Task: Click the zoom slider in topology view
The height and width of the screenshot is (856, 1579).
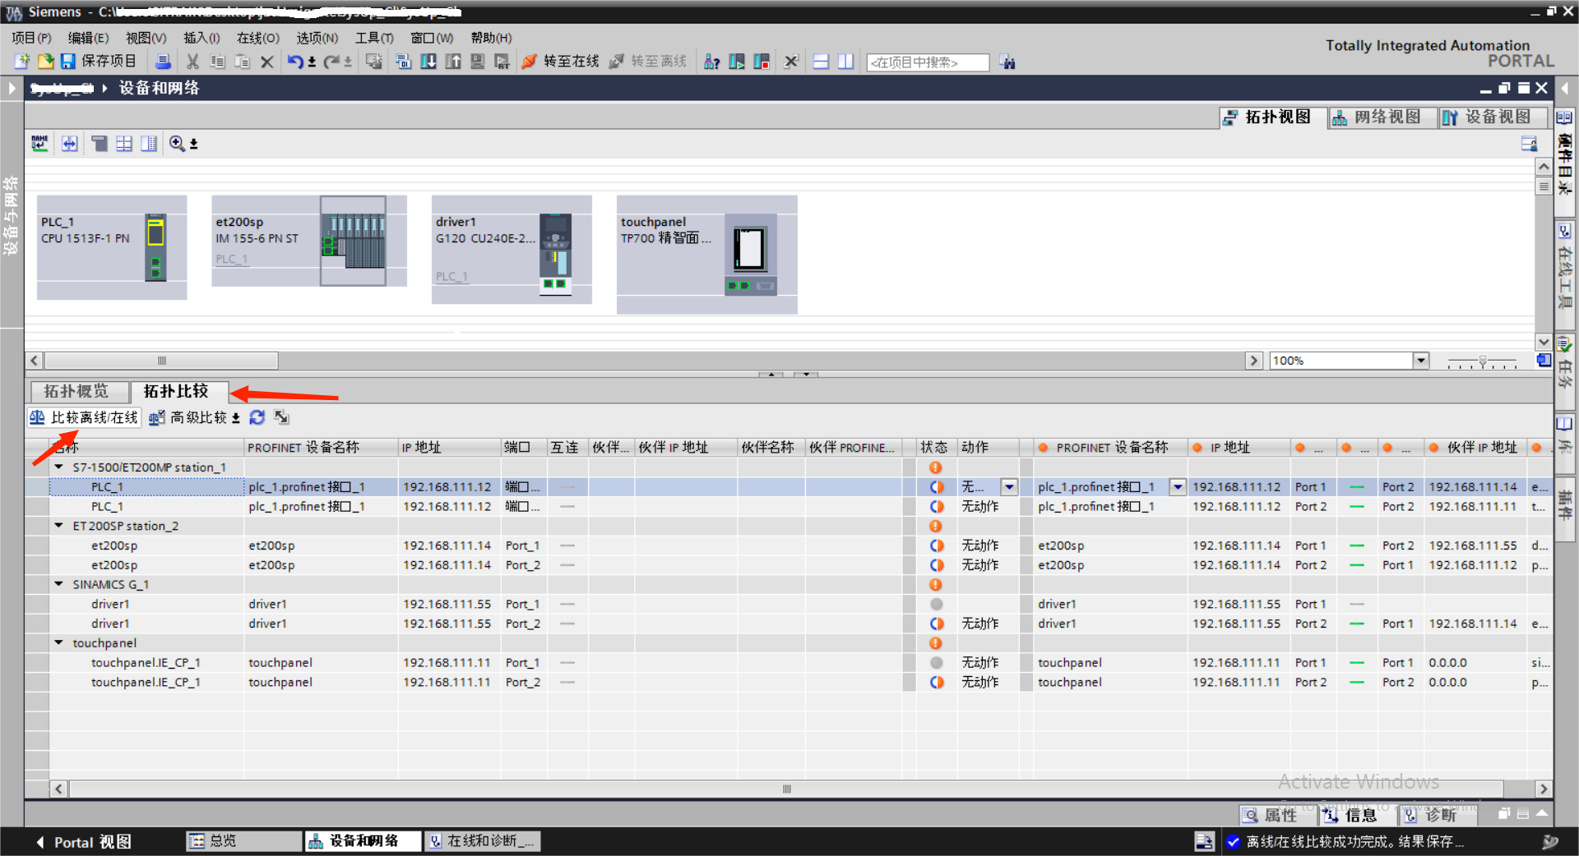Action: pyautogui.click(x=1482, y=361)
